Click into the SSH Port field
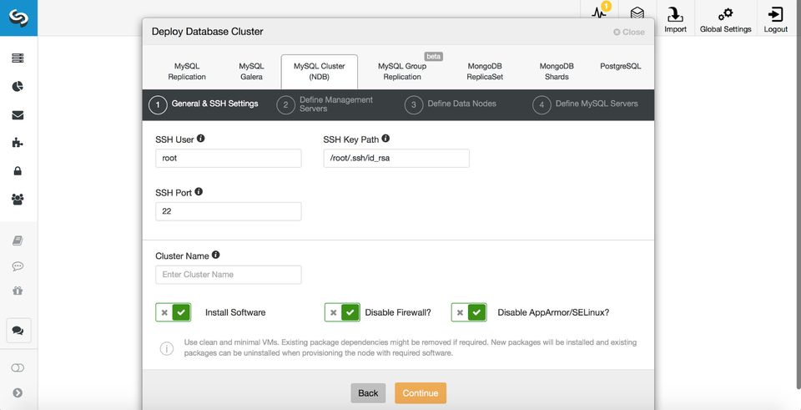Viewport: 801px width, 410px height. tap(229, 211)
